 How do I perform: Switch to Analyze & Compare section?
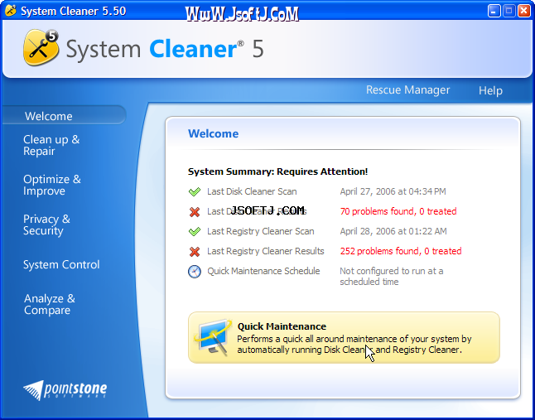coord(50,304)
